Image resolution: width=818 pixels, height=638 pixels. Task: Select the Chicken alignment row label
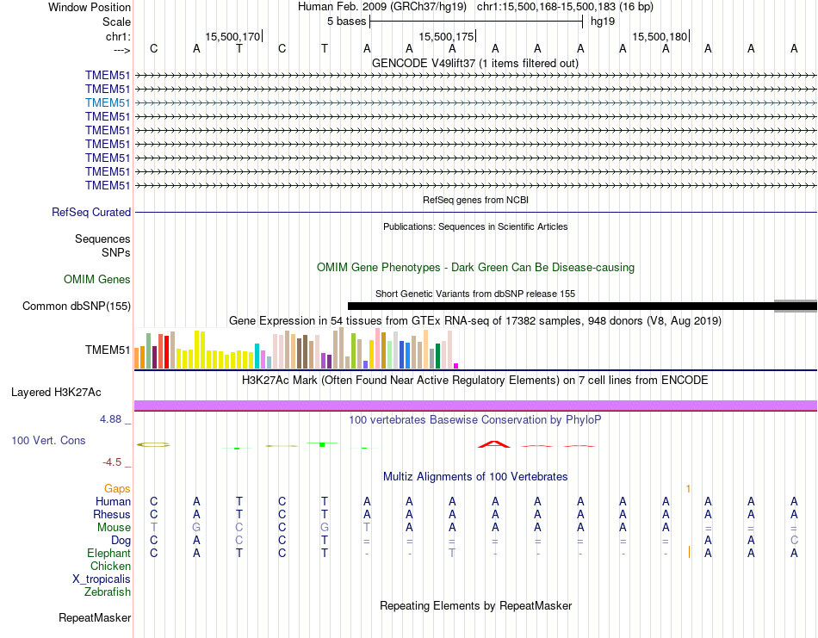tap(110, 566)
